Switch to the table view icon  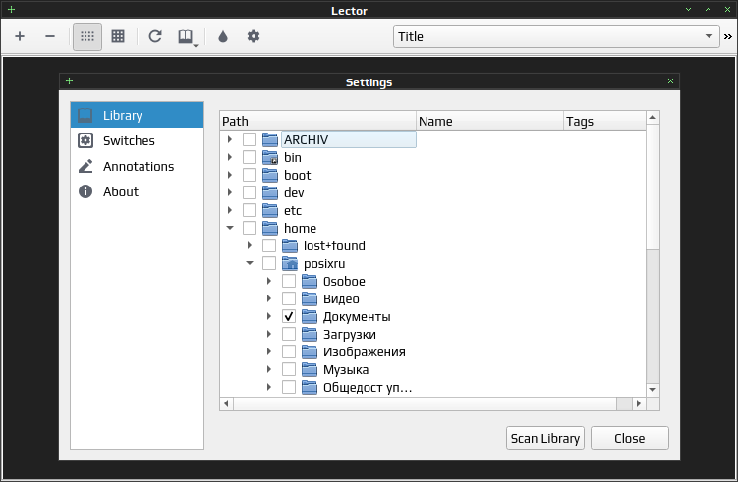pos(118,36)
